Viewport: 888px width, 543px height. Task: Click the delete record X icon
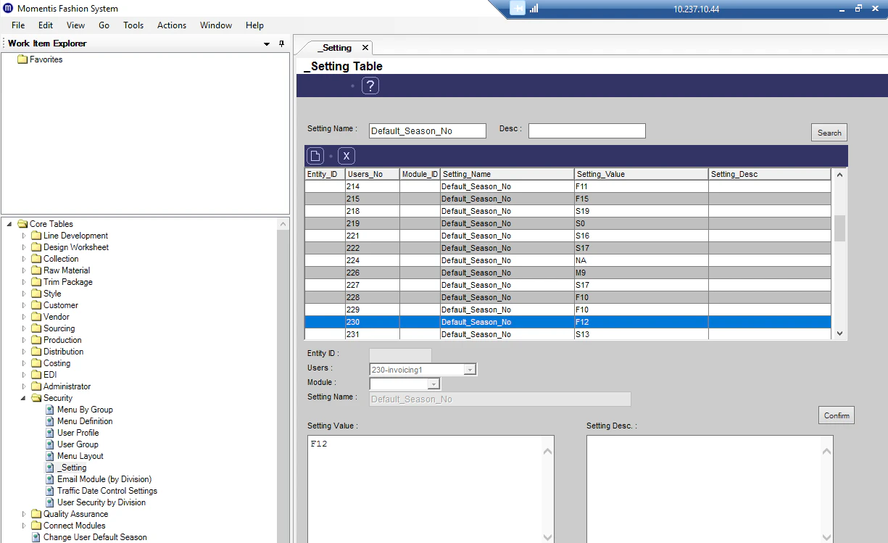pyautogui.click(x=347, y=155)
